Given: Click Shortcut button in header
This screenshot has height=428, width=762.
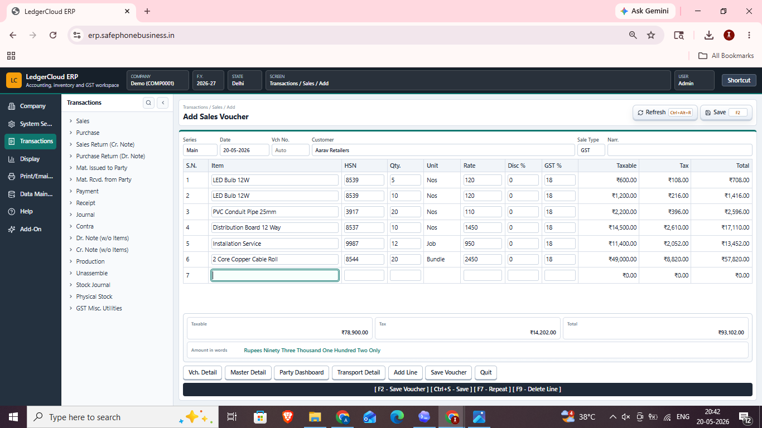Looking at the screenshot, I should (739, 80).
